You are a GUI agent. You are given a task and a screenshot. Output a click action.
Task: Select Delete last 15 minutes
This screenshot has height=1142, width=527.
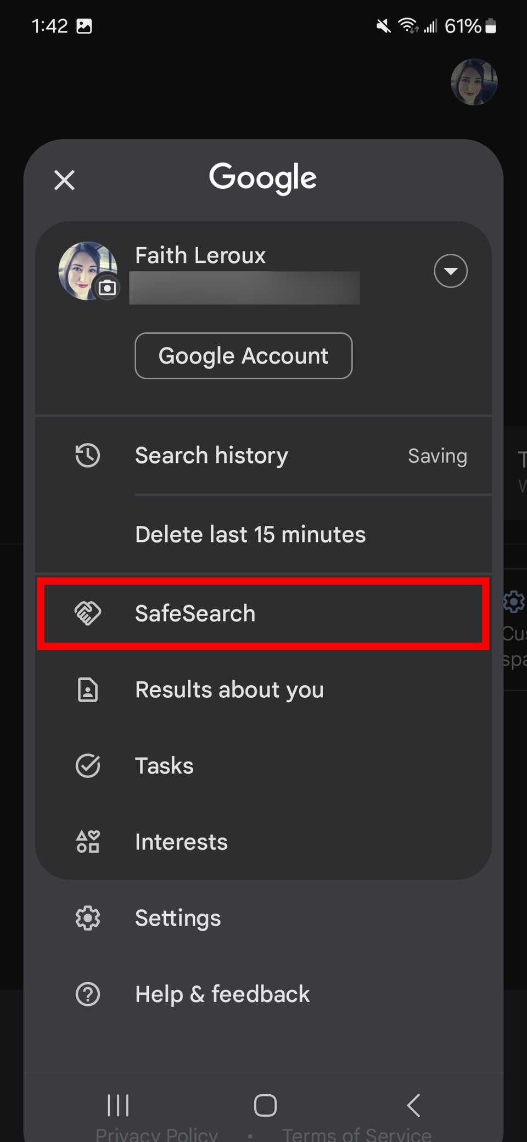(x=250, y=534)
